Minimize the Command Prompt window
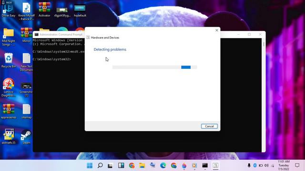 (239, 34)
